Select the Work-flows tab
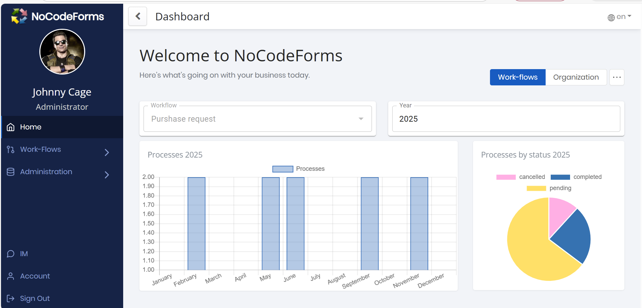The width and height of the screenshot is (642, 308). click(x=517, y=77)
